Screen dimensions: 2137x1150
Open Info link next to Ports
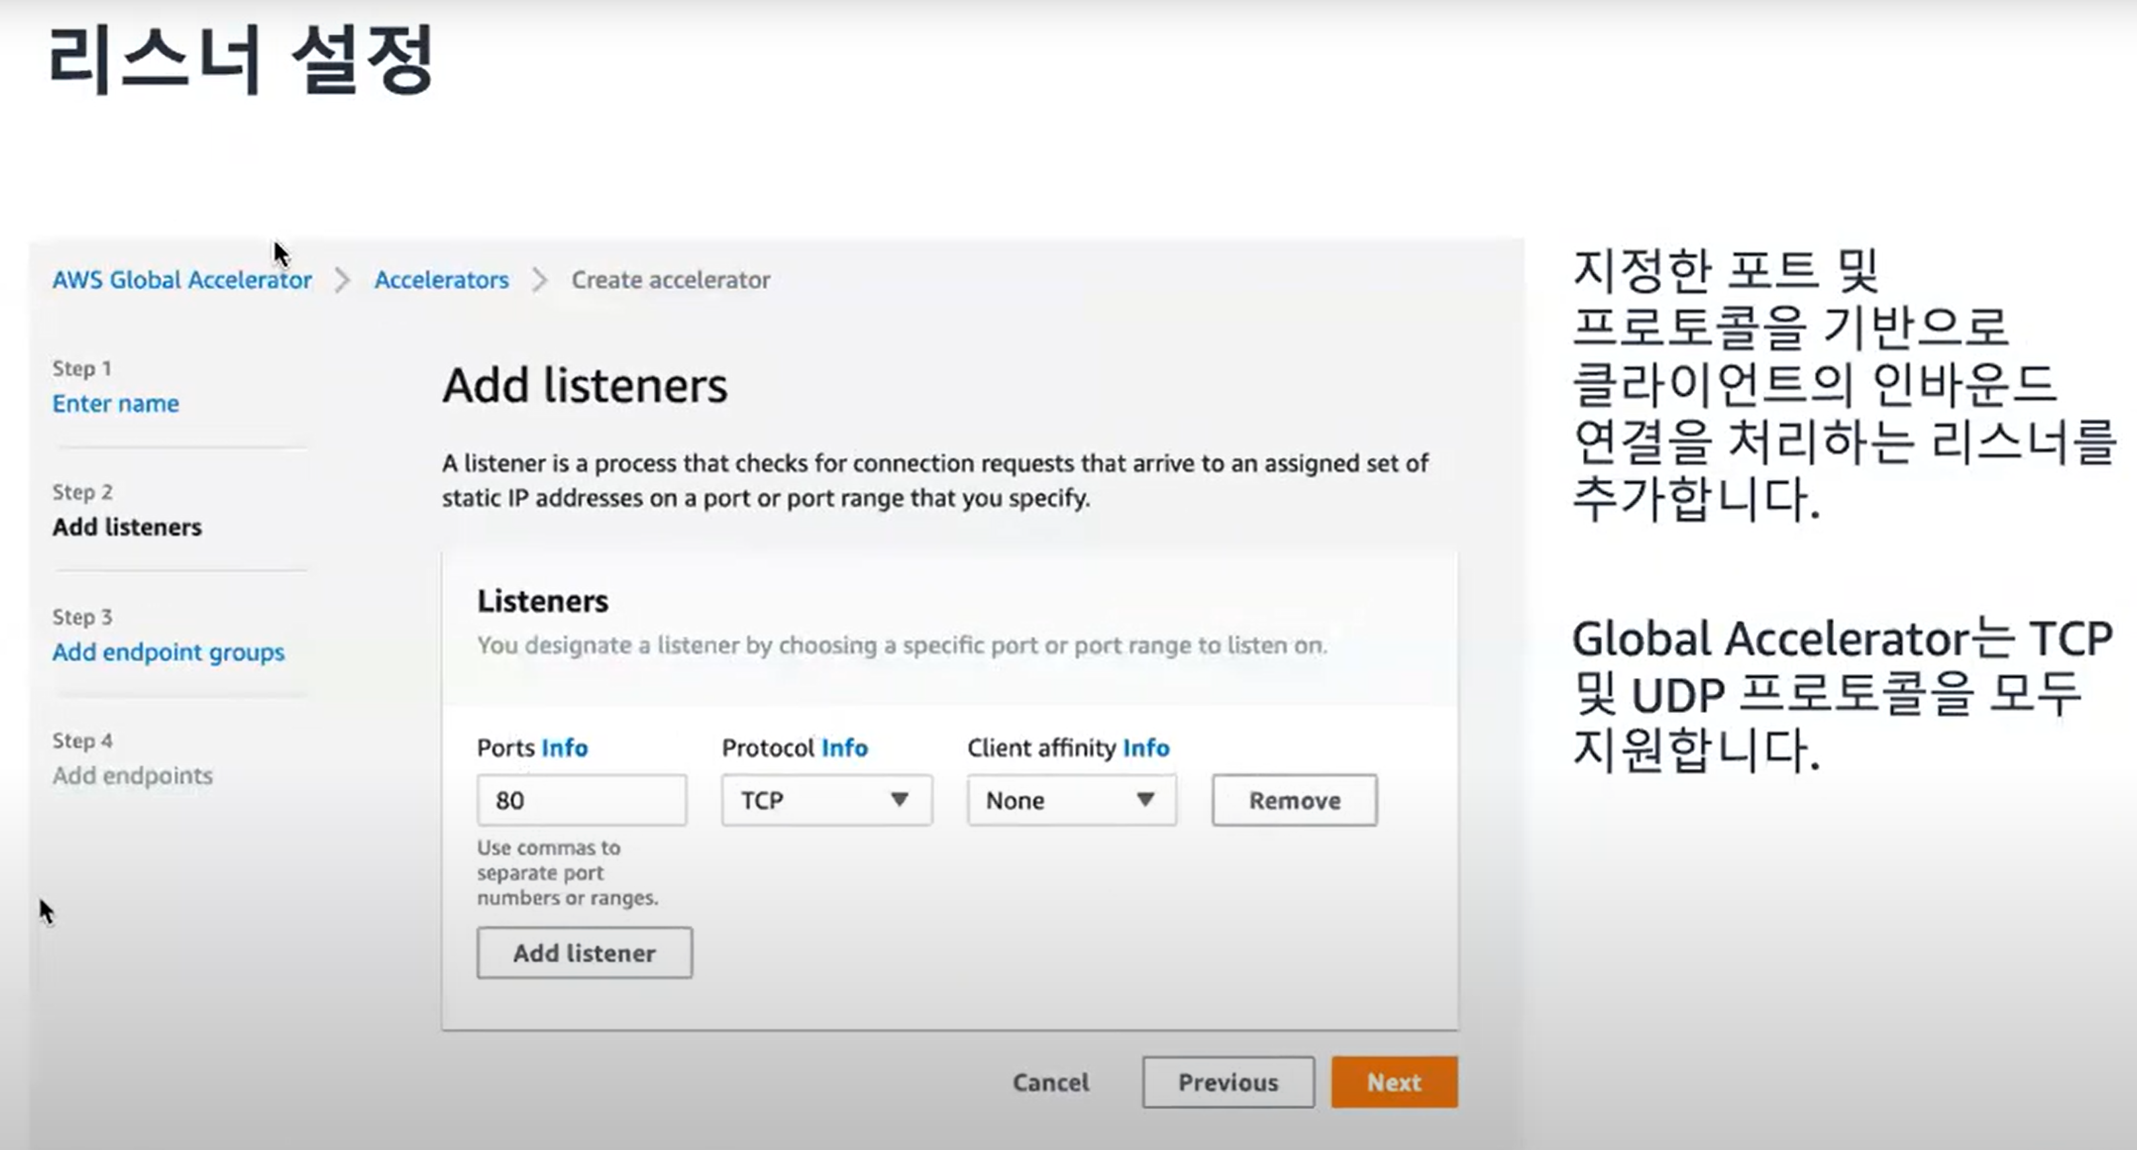click(x=564, y=748)
